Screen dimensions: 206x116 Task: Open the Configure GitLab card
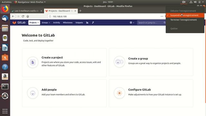coord(151,93)
